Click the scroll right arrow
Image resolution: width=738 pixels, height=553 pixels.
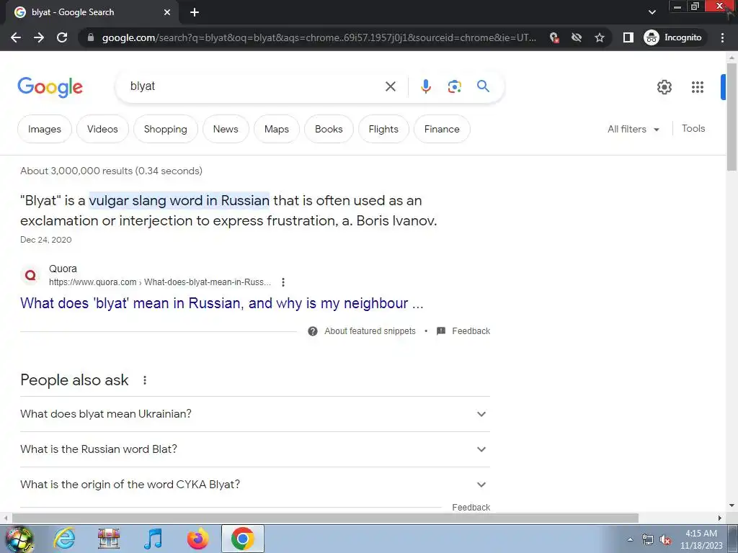tap(720, 518)
